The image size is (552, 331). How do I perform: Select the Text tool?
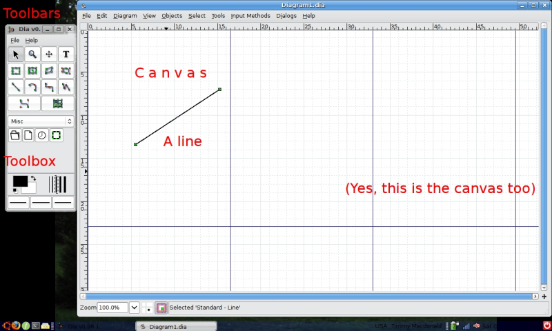pyautogui.click(x=66, y=54)
